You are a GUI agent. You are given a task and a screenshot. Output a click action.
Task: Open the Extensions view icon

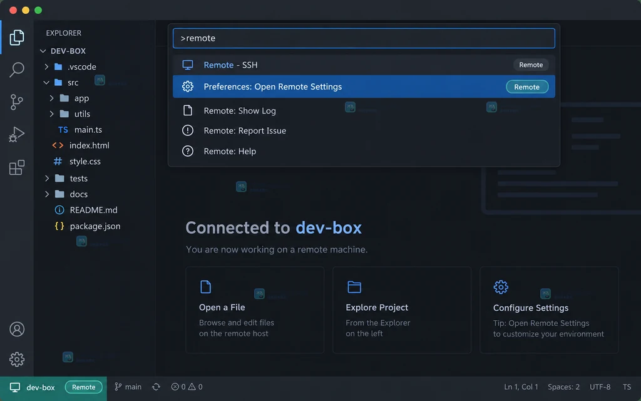point(17,167)
